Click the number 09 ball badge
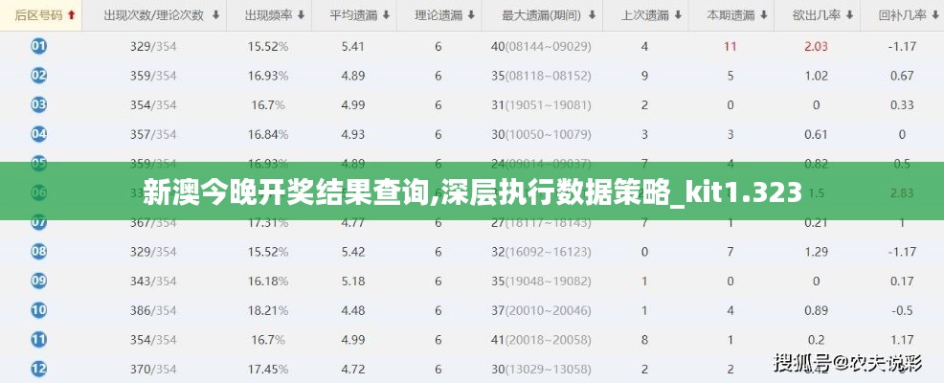This screenshot has width=944, height=383. [x=39, y=281]
